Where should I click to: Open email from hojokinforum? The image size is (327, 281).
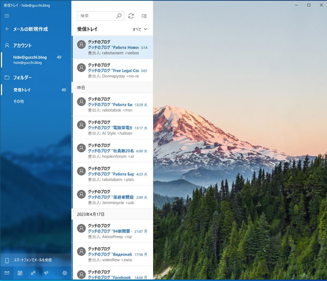click(112, 151)
